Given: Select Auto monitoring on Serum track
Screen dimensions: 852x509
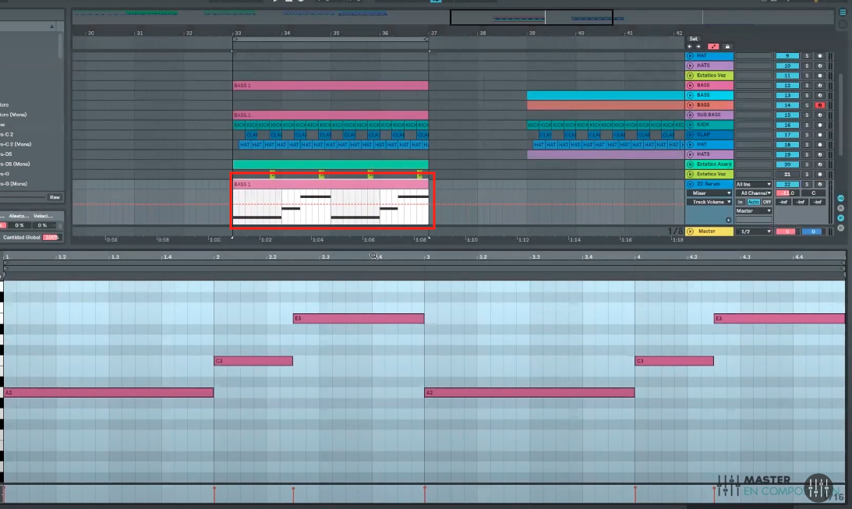Looking at the screenshot, I should pos(753,202).
